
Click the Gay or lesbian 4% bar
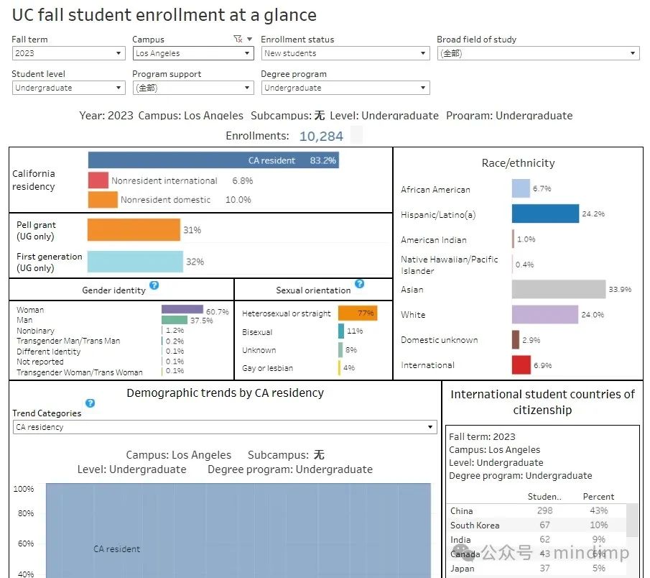pos(340,367)
